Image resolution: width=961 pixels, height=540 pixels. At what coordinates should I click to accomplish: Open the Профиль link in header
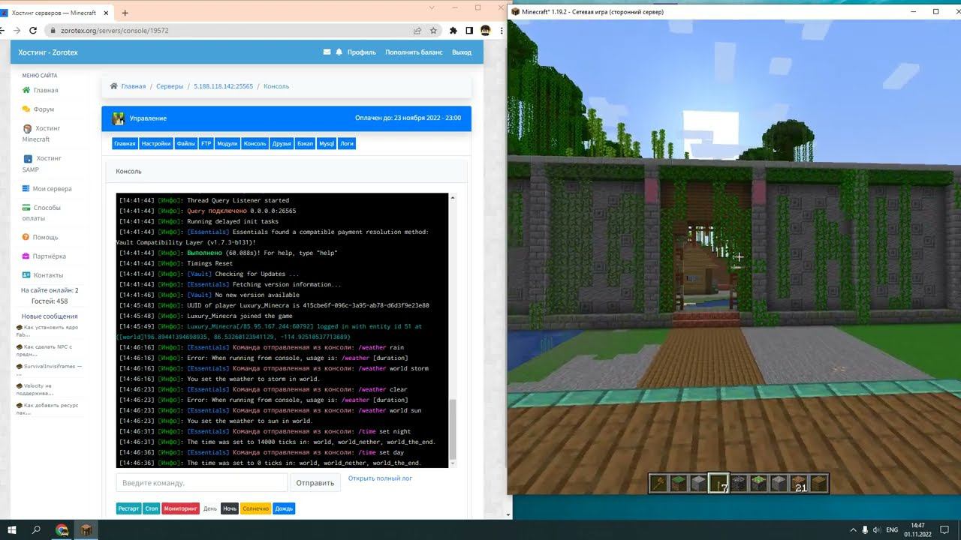(x=362, y=52)
